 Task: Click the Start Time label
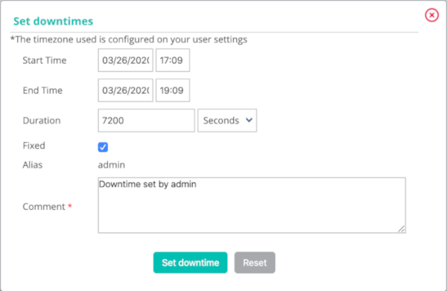[x=45, y=60]
